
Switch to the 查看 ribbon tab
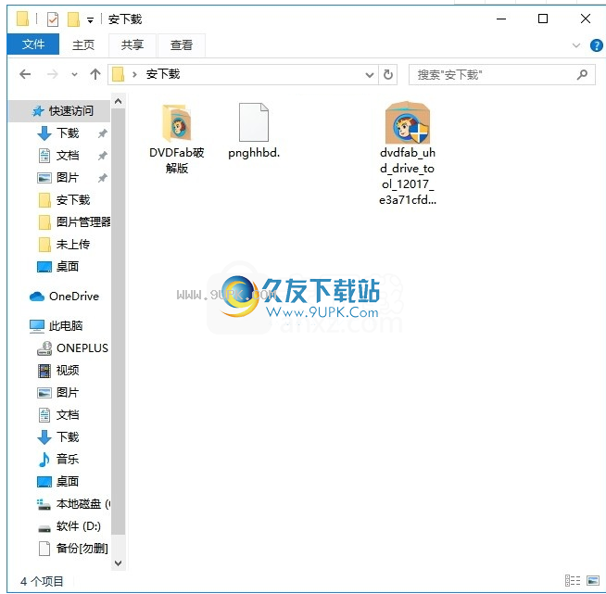(x=182, y=44)
